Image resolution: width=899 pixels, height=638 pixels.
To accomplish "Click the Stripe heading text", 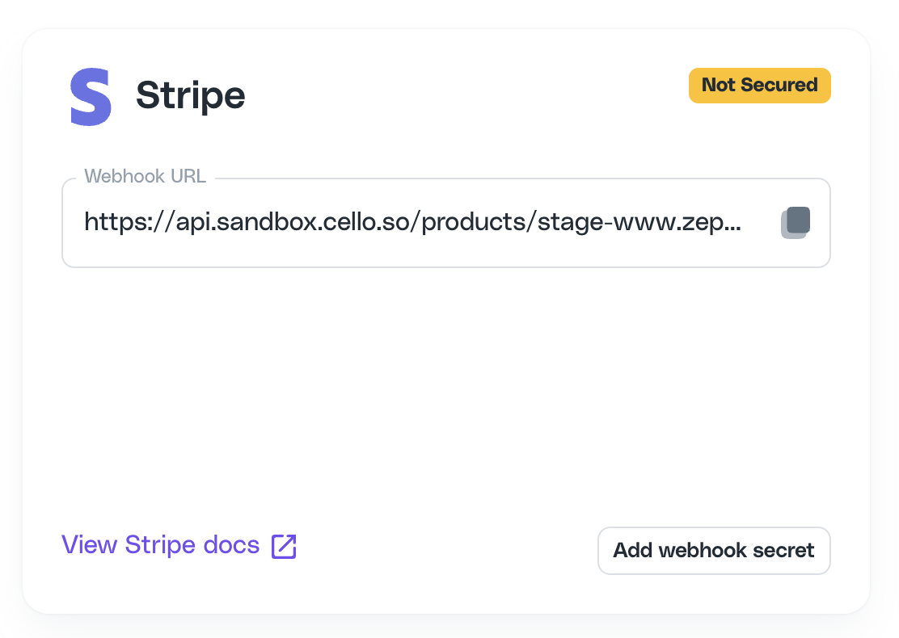I will click(x=190, y=95).
